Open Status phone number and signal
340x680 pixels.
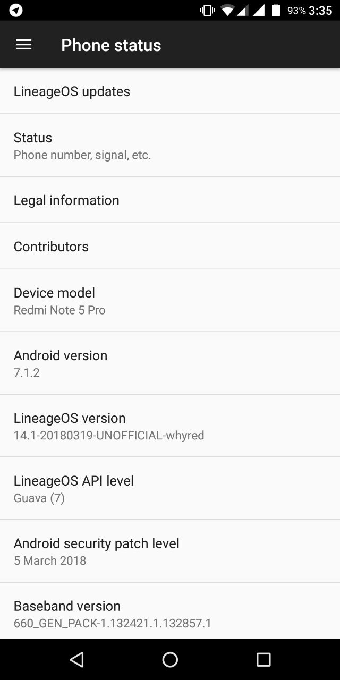coord(170,146)
